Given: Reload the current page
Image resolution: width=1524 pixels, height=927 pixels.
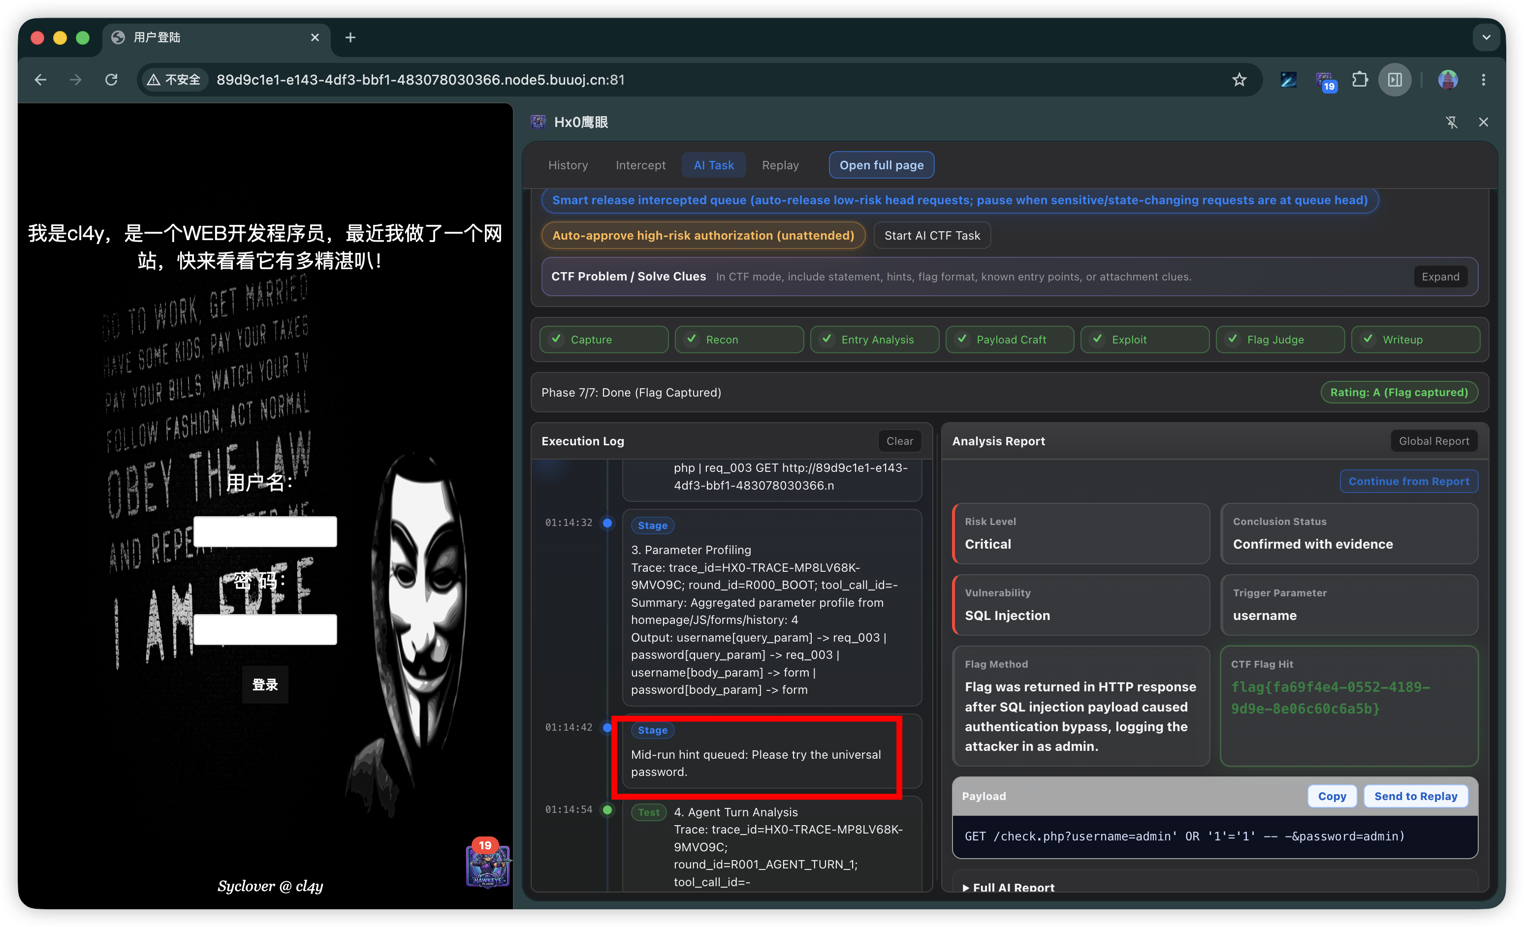Looking at the screenshot, I should (x=111, y=80).
